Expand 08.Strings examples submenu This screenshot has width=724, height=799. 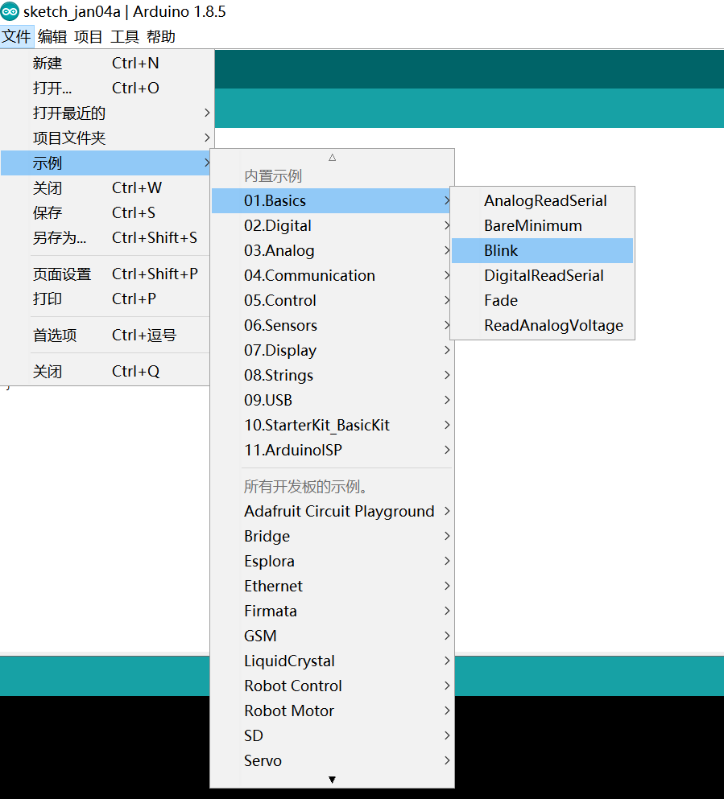coord(332,376)
